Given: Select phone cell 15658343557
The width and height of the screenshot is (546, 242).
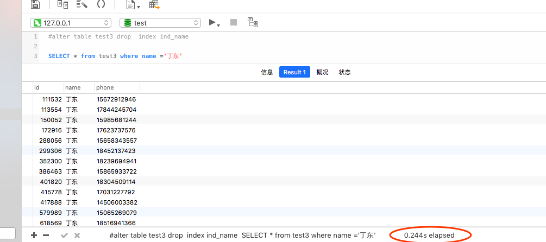Looking at the screenshot, I should click(x=117, y=141).
